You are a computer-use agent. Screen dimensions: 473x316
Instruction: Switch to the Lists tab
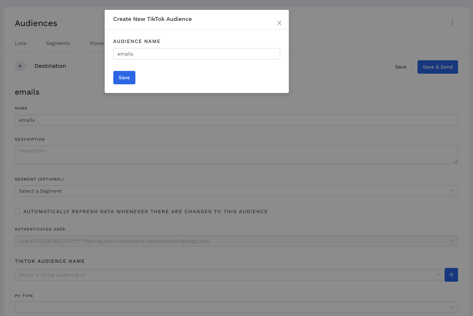[x=20, y=43]
